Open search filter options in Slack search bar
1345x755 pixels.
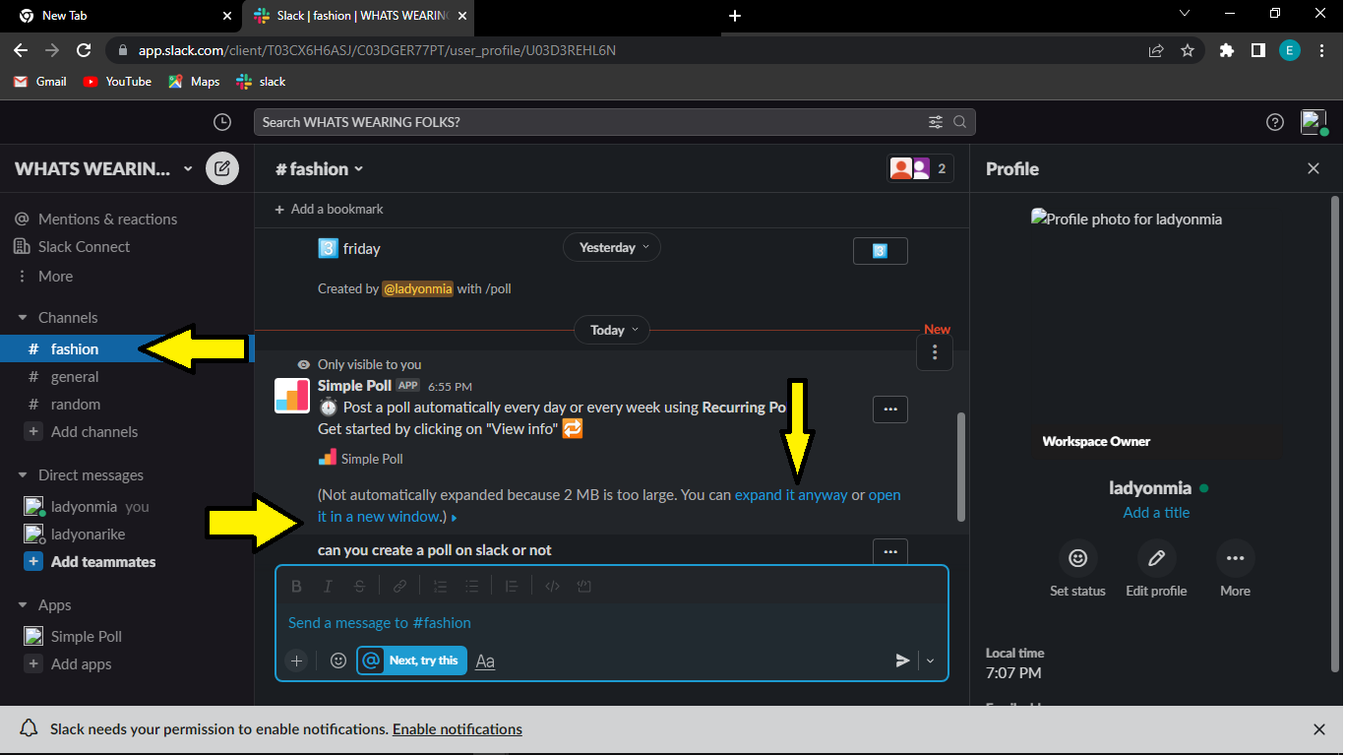coord(935,122)
